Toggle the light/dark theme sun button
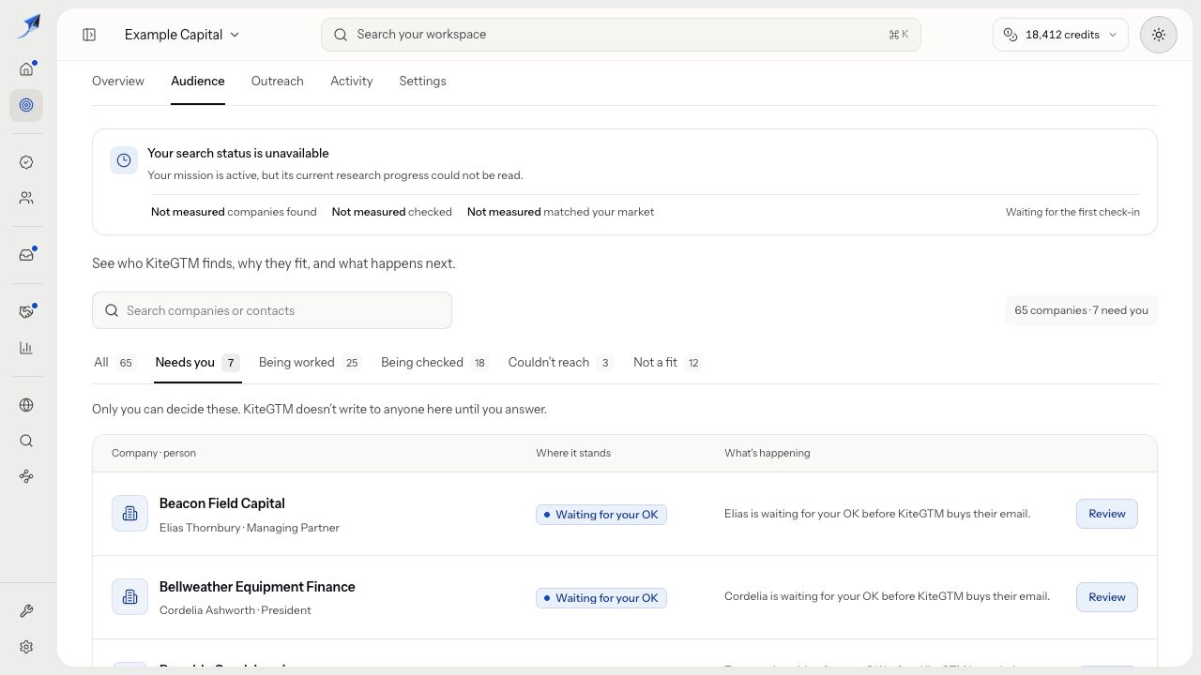 click(x=1159, y=35)
